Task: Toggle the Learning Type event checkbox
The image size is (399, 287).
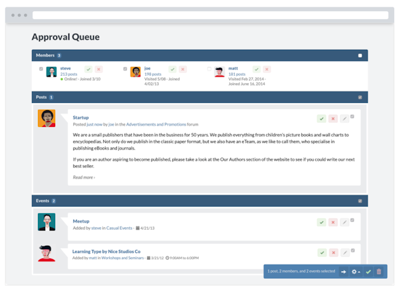Action: tap(352, 250)
